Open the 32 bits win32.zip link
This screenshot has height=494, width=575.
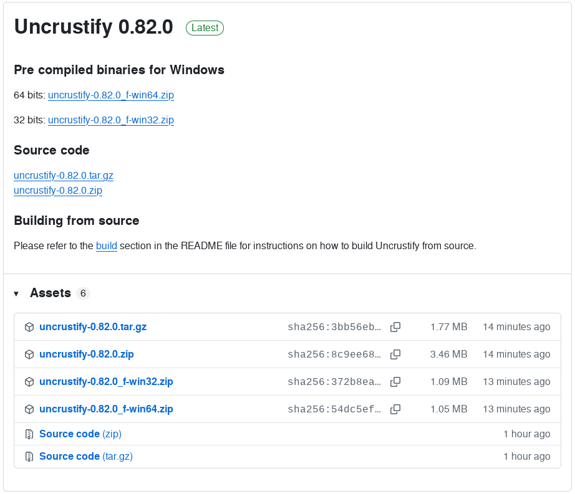[x=110, y=120]
